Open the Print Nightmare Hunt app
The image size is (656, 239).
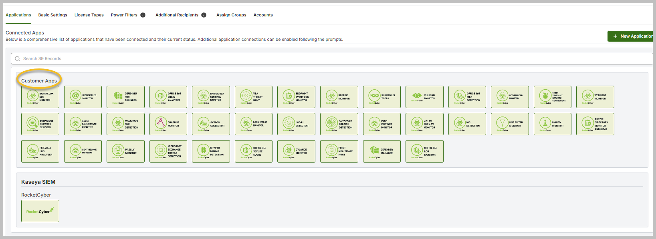339,151
